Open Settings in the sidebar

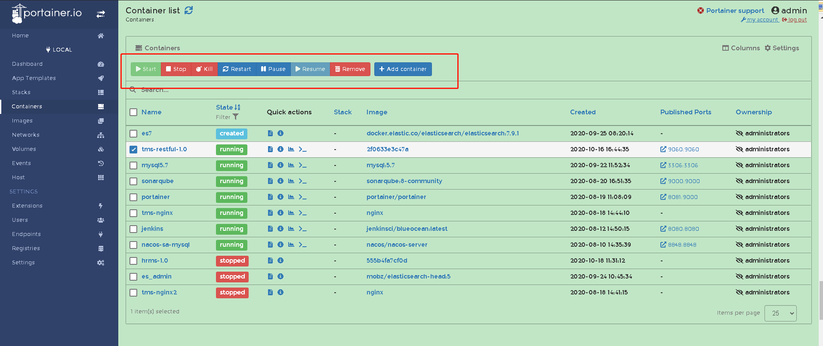(x=59, y=263)
